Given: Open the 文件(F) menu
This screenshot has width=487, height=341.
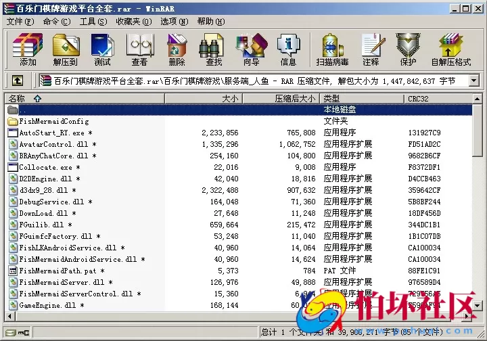Looking at the screenshot, I should 20,22.
